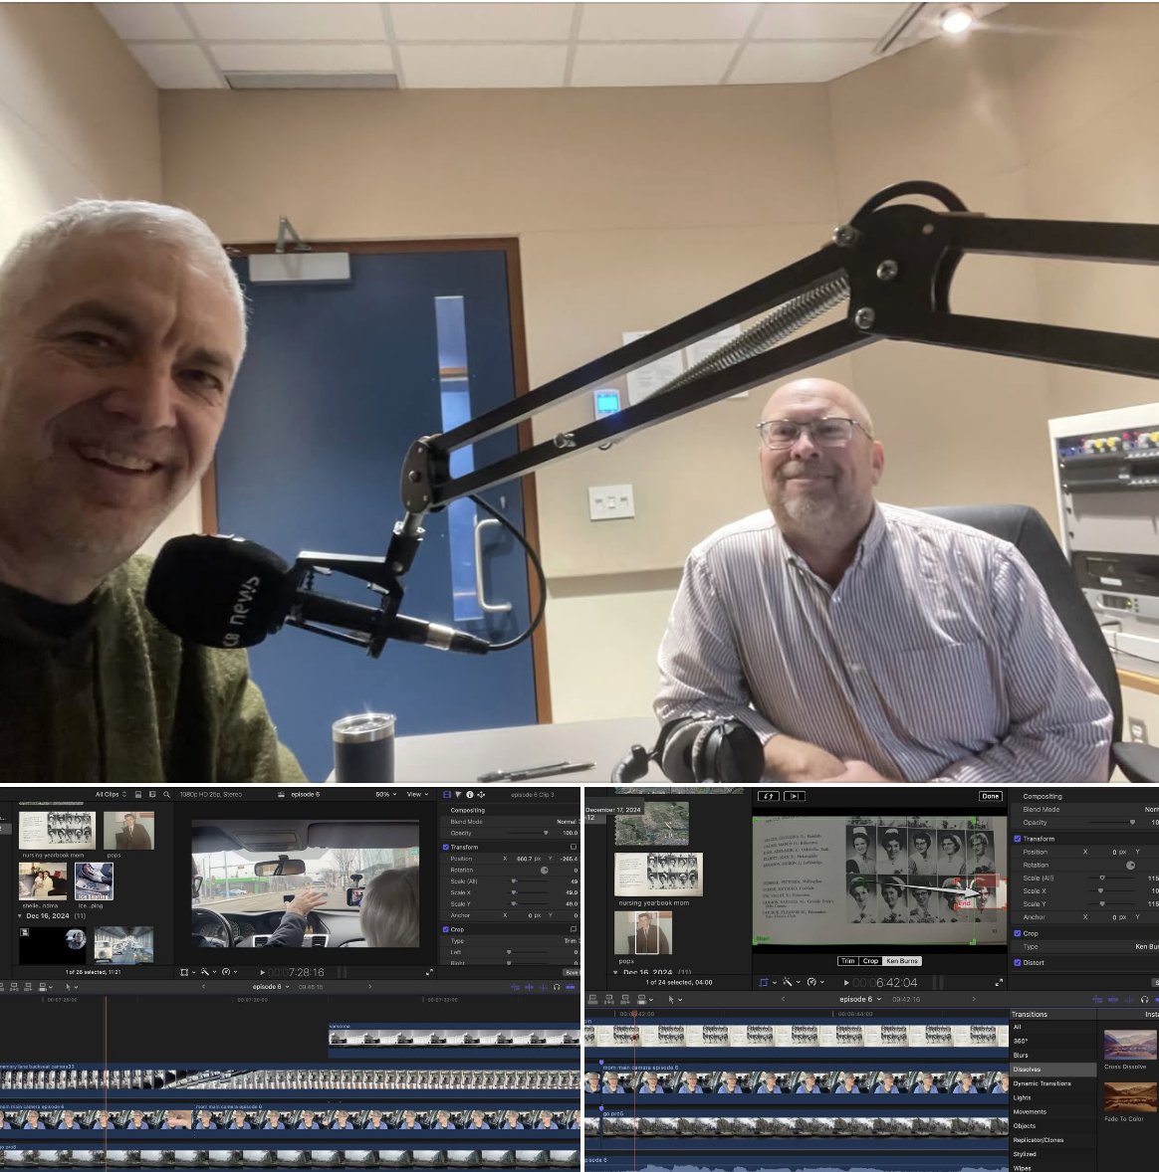This screenshot has height=1172, width=1159.
Task: Open the episode 6 project dropdown, left timeline
Action: point(271,987)
